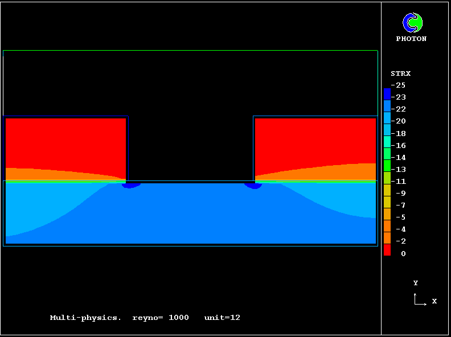Click the PHOTON logo icon
451x337 pixels.
pyautogui.click(x=412, y=23)
